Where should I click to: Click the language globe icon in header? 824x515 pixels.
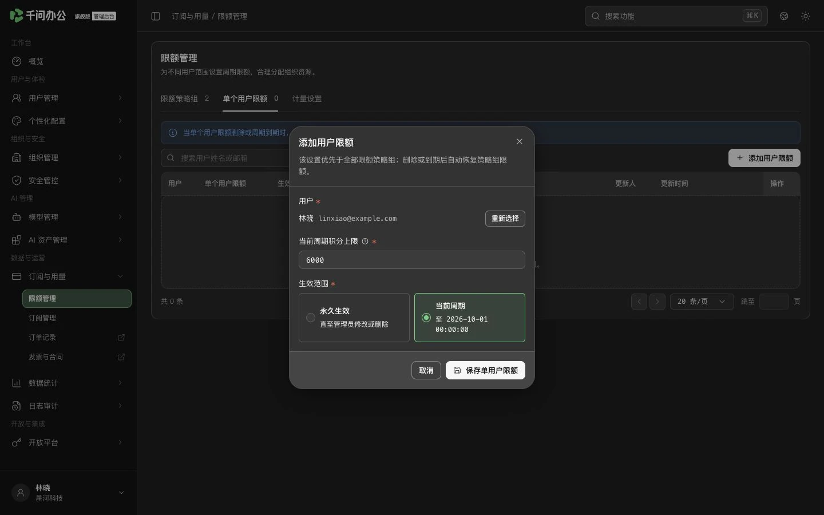point(784,16)
